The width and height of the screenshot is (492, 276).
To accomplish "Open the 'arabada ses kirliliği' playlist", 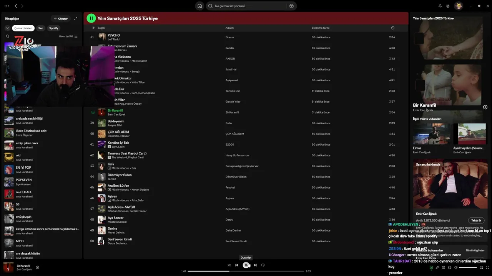I will (42, 120).
